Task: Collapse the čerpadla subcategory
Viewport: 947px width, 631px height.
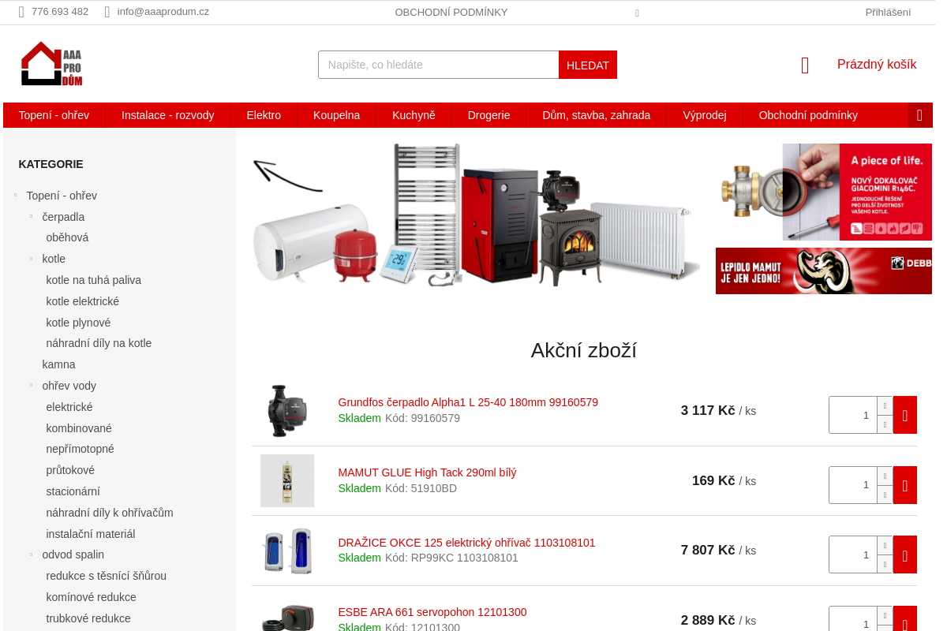Action: pyautogui.click(x=32, y=216)
